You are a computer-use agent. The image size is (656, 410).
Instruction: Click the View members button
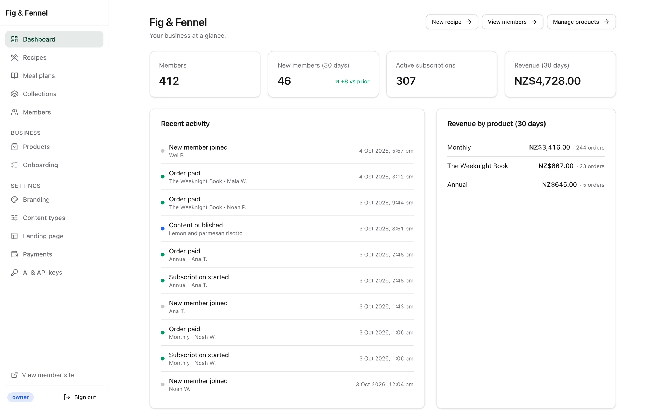point(512,22)
